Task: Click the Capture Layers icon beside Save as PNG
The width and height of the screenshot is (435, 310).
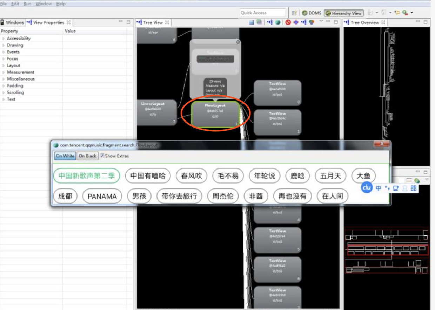Action: (x=259, y=22)
